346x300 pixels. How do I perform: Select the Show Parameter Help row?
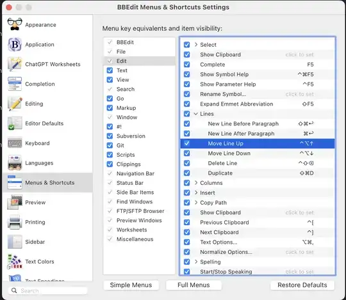258,84
